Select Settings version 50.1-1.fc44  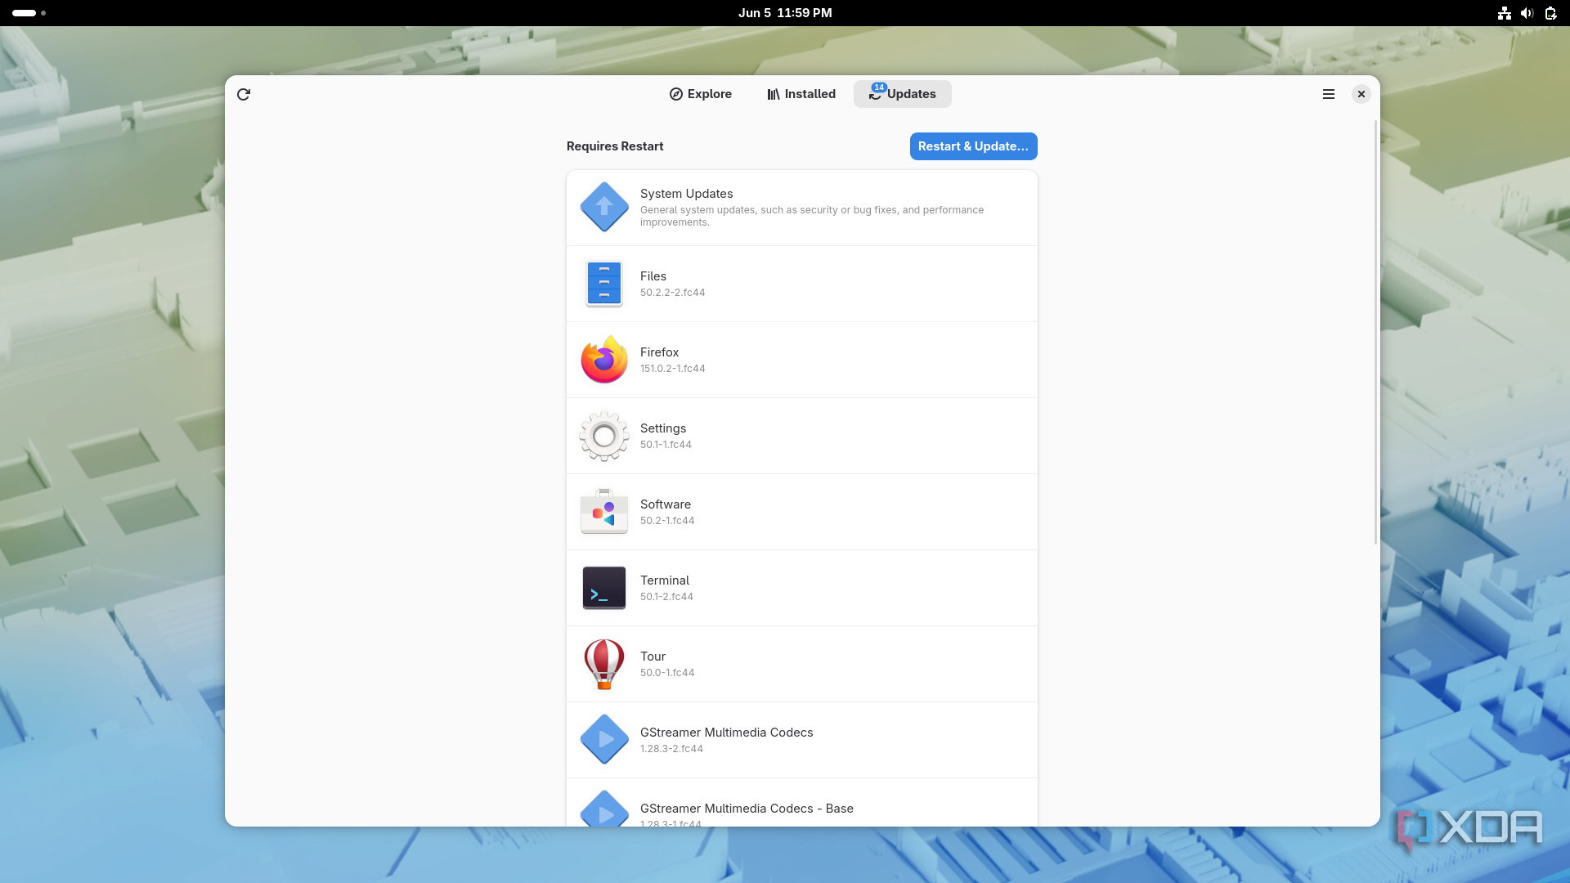pos(666,445)
